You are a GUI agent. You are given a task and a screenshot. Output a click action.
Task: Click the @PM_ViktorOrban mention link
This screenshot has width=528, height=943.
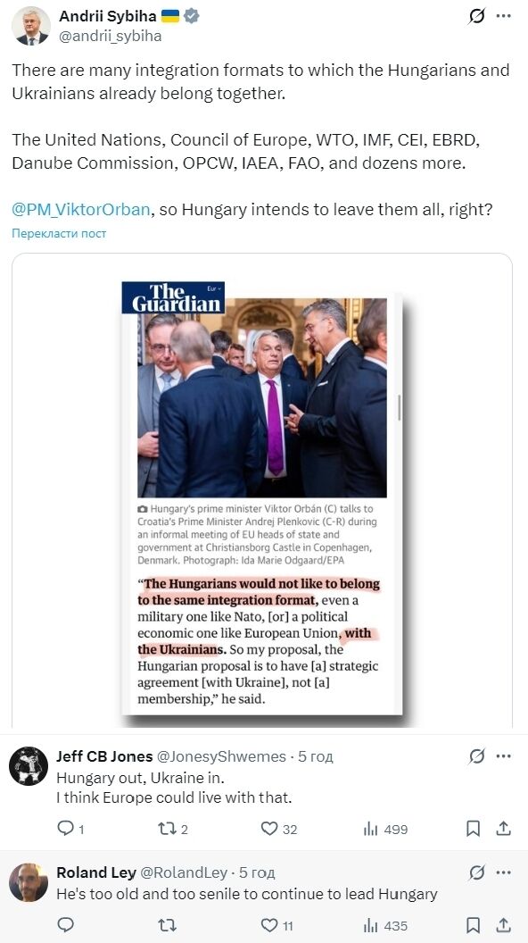(81, 209)
